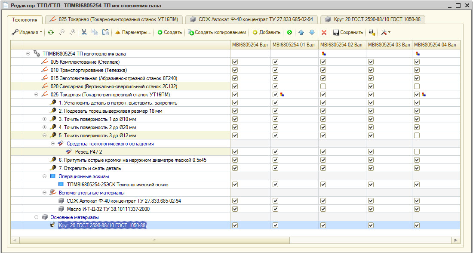This screenshot has width=473, height=253.
Task: Move item down with blue down arrow
Action: pyautogui.click(x=312, y=32)
